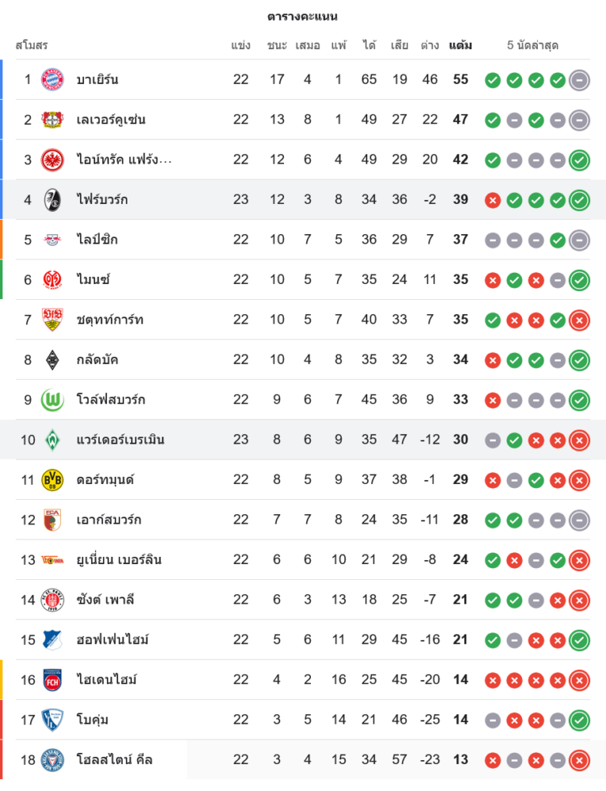Click the RB Leipzig club logo
Image resolution: width=606 pixels, height=791 pixels.
[51, 240]
